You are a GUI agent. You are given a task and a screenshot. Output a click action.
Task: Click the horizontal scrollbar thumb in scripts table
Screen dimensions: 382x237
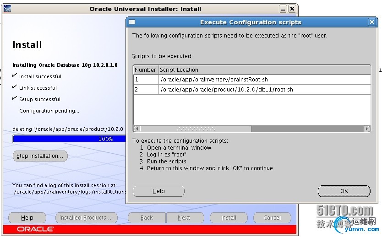(196, 129)
